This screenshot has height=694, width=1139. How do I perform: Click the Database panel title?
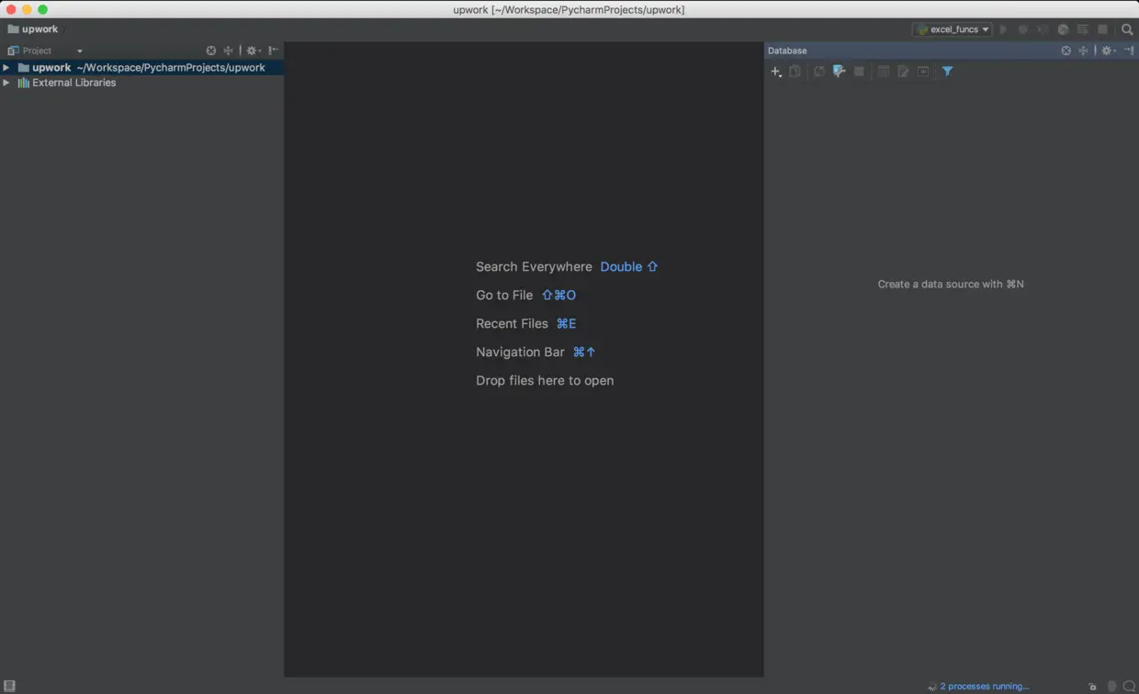[787, 50]
